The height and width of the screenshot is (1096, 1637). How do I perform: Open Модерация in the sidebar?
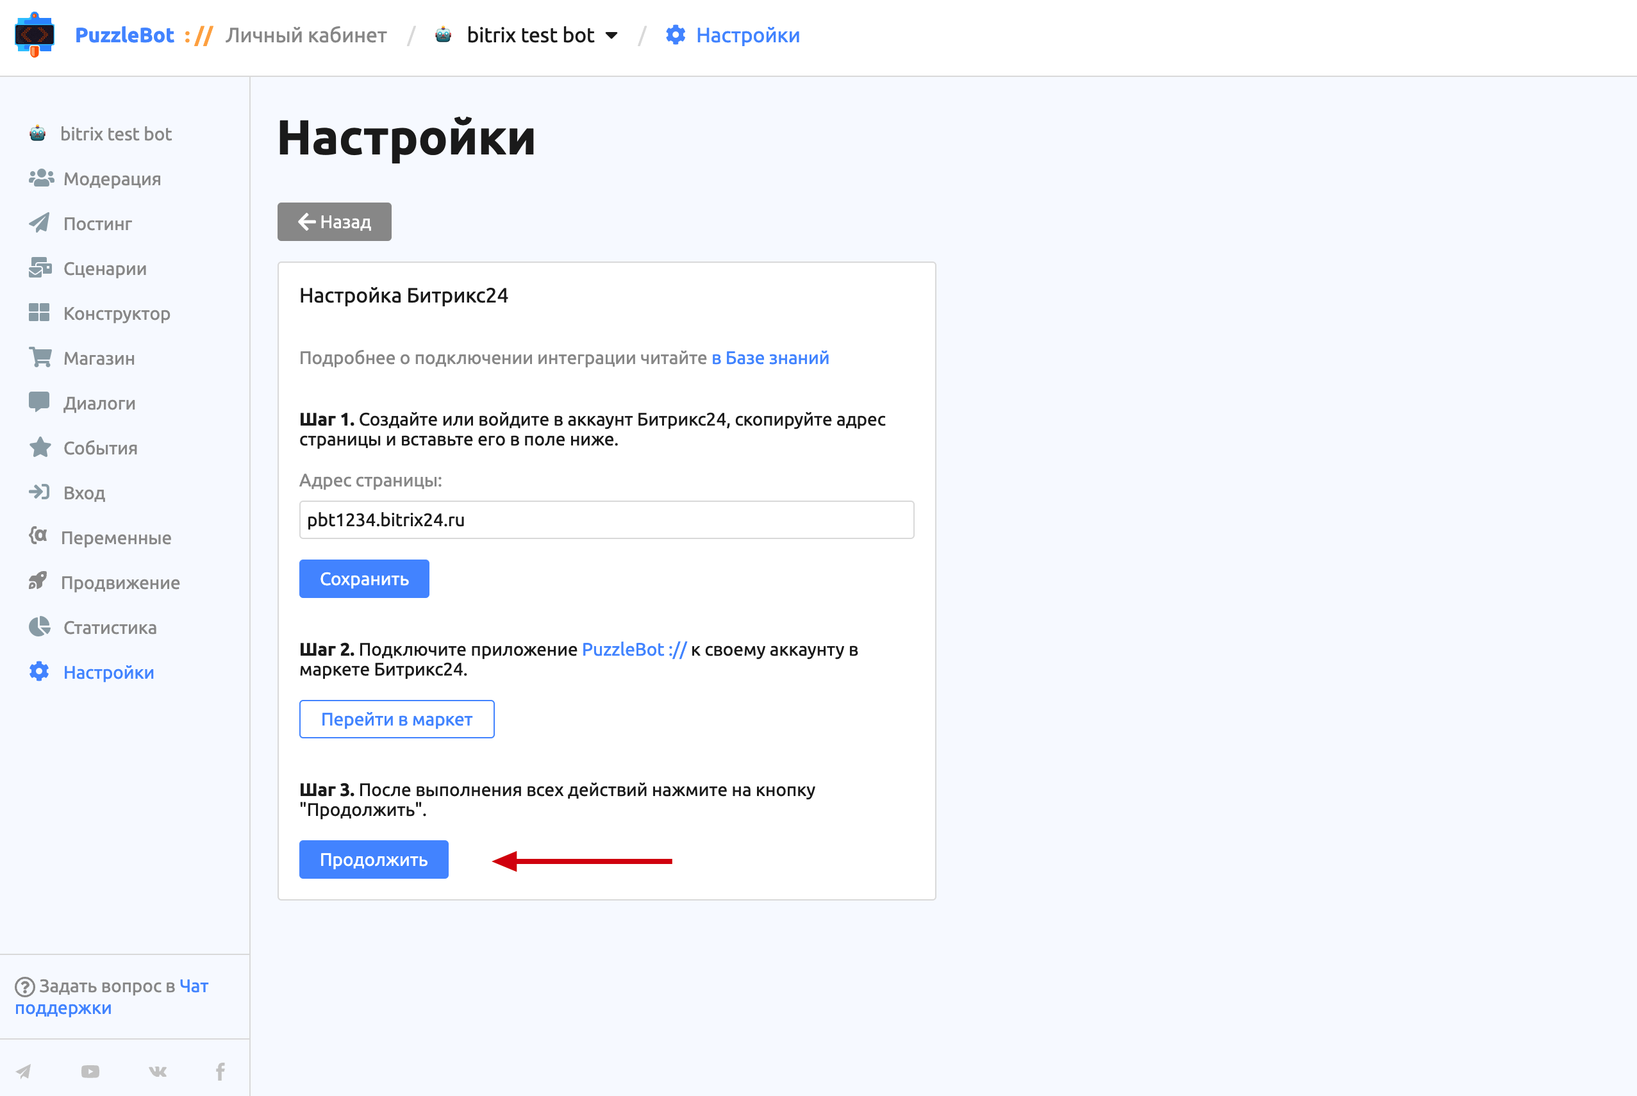(x=112, y=179)
